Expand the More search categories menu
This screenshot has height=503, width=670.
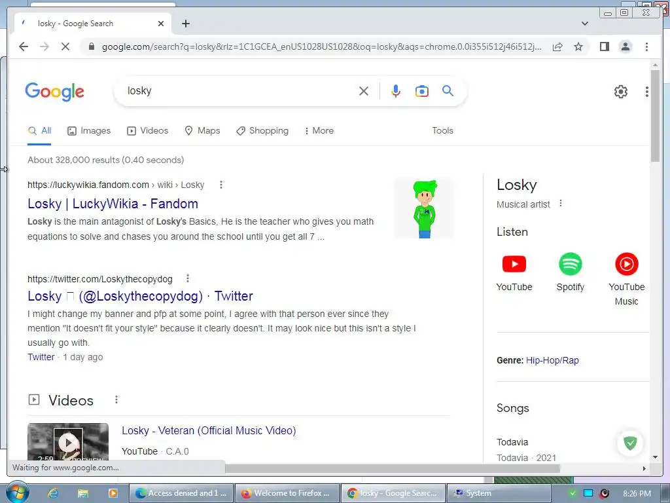[x=319, y=130]
